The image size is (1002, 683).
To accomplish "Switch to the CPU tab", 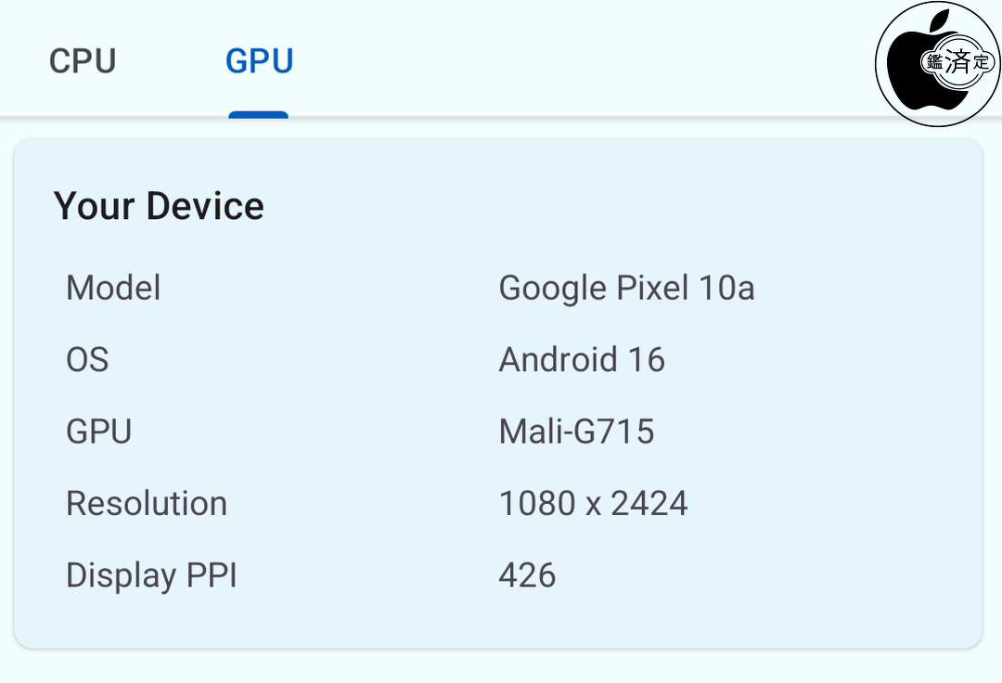I will [83, 61].
